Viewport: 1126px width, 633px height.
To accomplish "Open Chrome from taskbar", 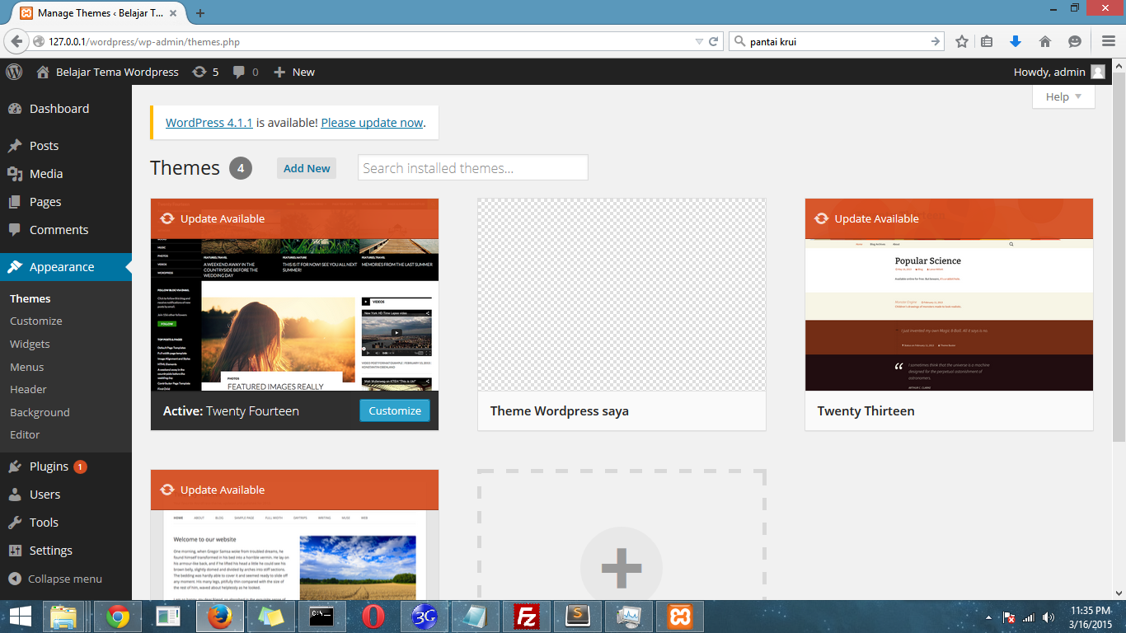I will [x=117, y=617].
